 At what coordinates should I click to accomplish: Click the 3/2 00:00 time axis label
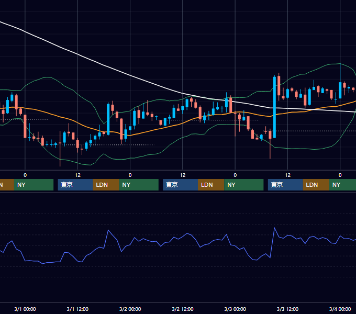pyautogui.click(x=130, y=309)
